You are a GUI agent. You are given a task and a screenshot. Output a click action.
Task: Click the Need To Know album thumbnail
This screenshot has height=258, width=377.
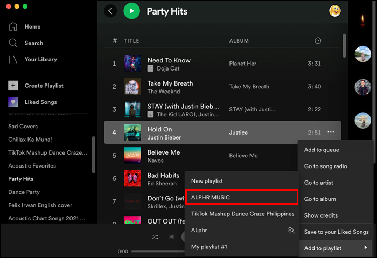[x=132, y=64]
